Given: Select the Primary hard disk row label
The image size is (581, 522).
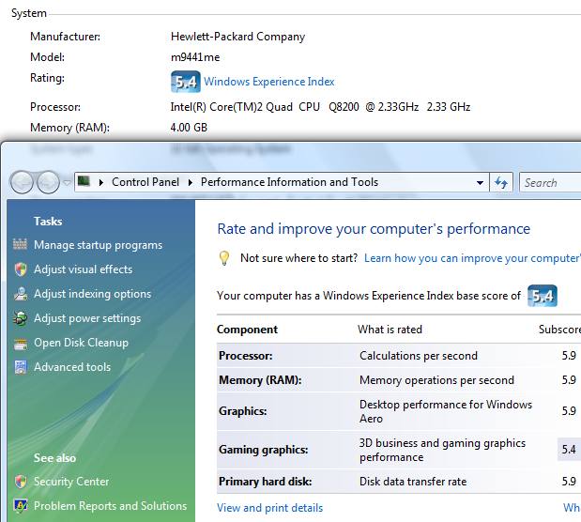Looking at the screenshot, I should [266, 482].
